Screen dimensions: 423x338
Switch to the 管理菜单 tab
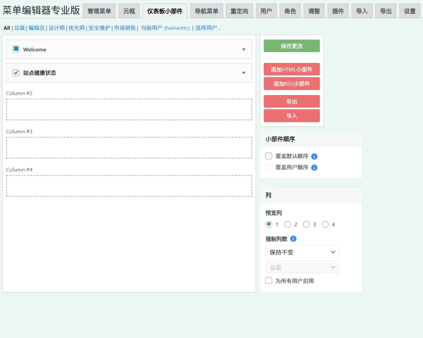(x=99, y=11)
